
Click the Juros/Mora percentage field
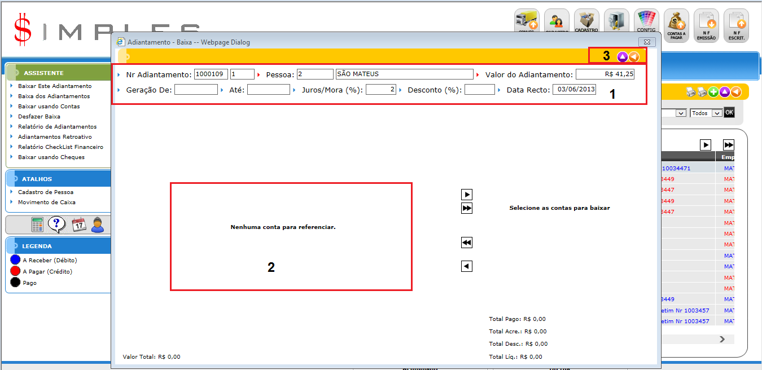[x=380, y=90]
